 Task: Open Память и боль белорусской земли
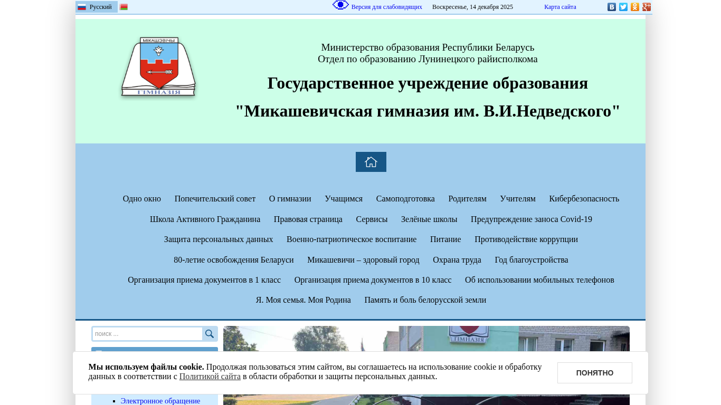pyautogui.click(x=425, y=300)
